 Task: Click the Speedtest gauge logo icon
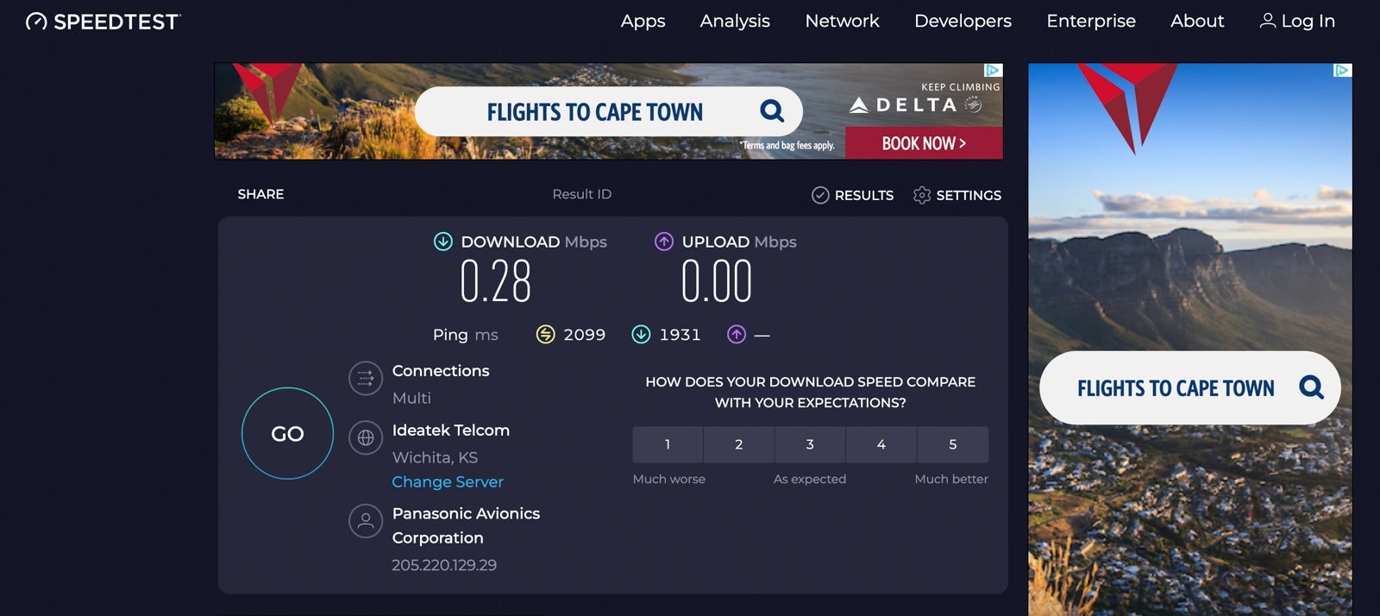coord(36,22)
